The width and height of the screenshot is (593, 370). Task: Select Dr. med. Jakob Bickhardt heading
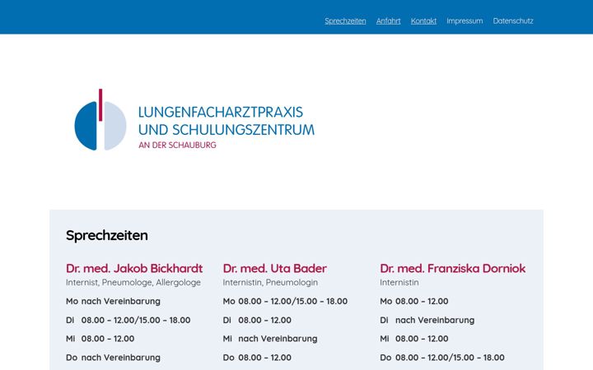coord(134,268)
